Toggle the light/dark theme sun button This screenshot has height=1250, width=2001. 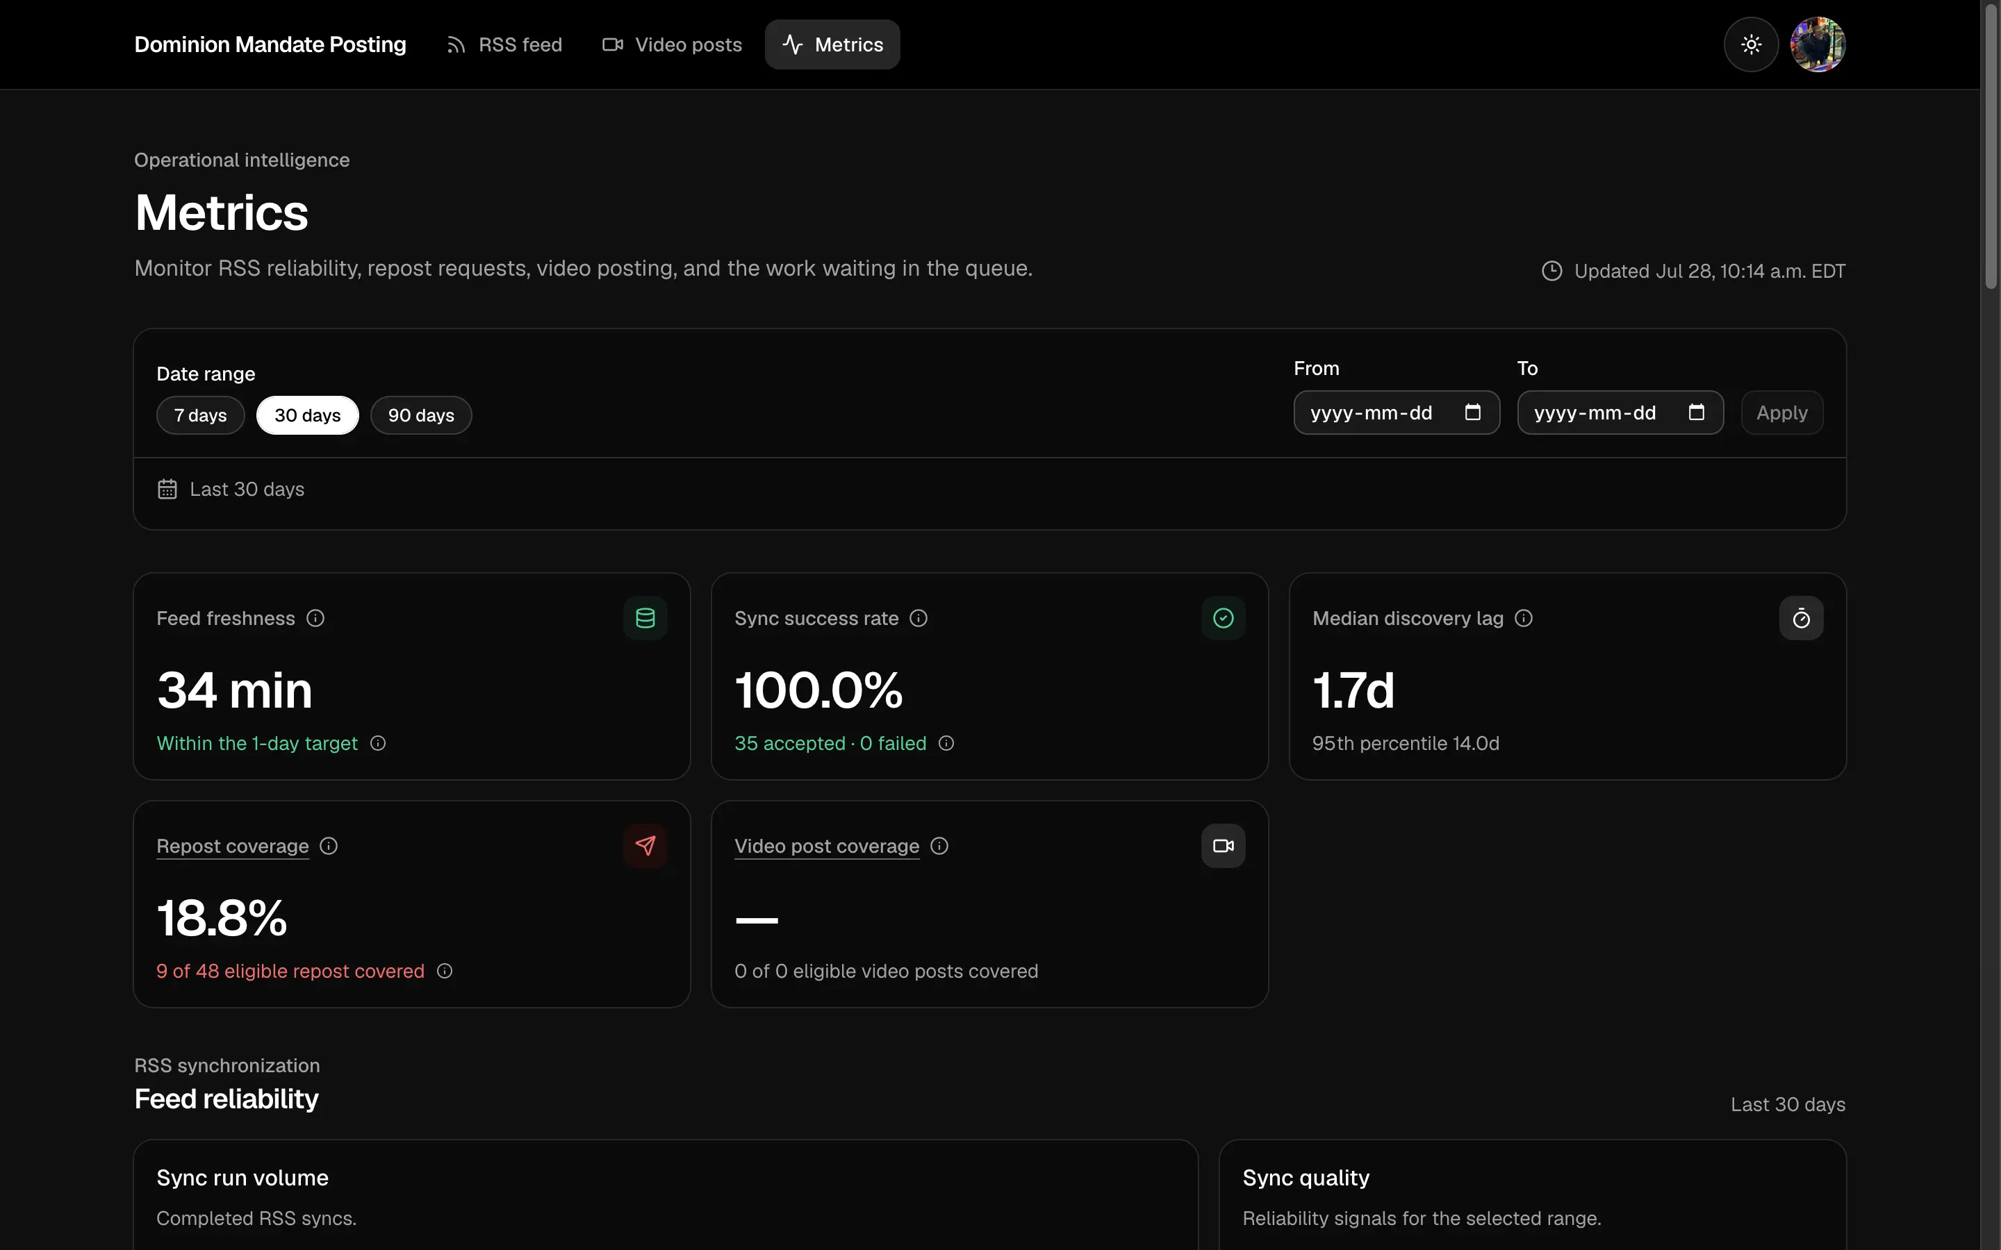coord(1750,44)
